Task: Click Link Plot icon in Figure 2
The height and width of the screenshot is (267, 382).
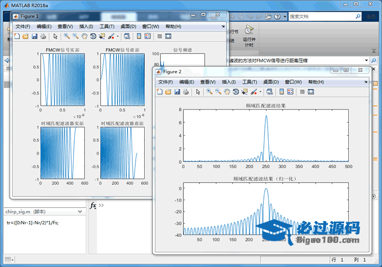Action: pyautogui.click(x=269, y=92)
